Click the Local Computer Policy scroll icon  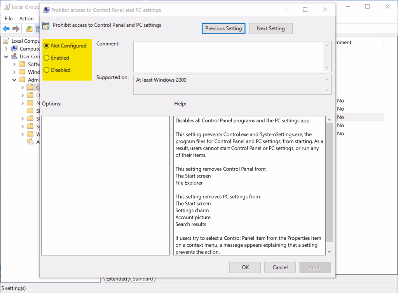pos(6,41)
